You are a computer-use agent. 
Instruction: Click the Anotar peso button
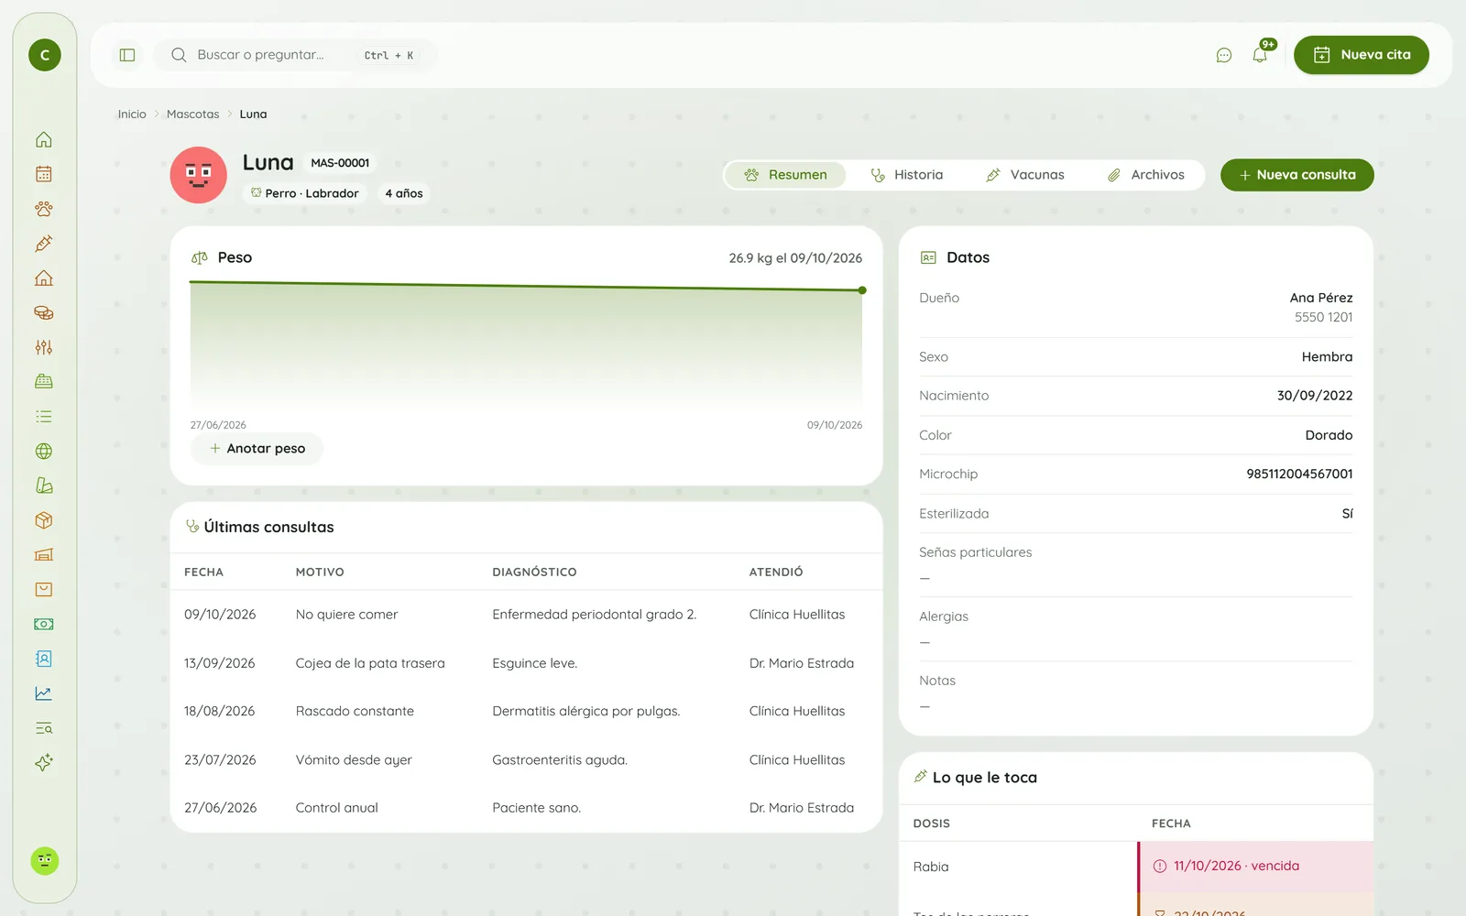[x=257, y=449]
